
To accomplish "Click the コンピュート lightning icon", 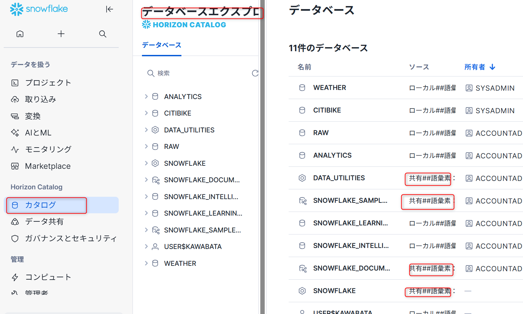I will 15,277.
